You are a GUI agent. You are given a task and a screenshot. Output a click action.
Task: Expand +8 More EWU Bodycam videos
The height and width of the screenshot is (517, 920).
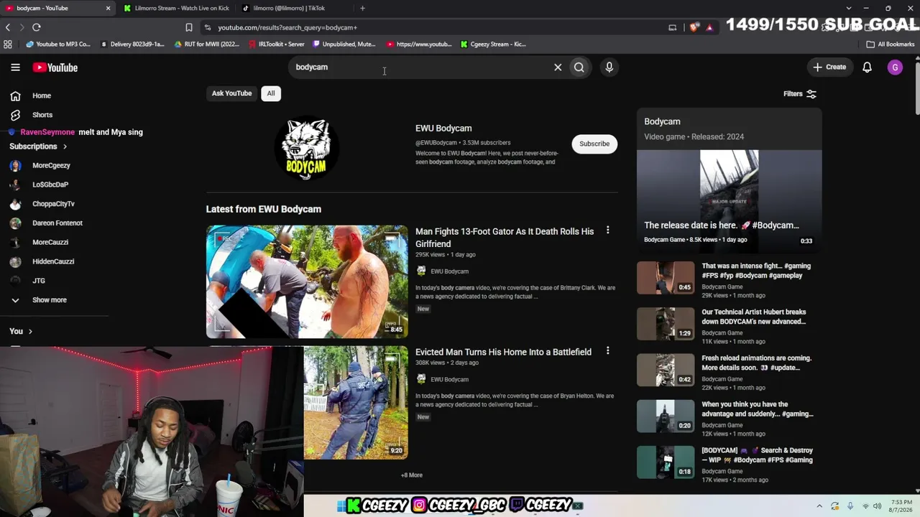[412, 475]
